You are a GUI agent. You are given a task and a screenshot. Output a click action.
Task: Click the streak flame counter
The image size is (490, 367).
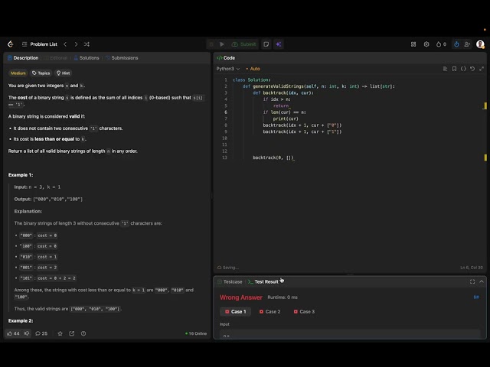click(441, 44)
